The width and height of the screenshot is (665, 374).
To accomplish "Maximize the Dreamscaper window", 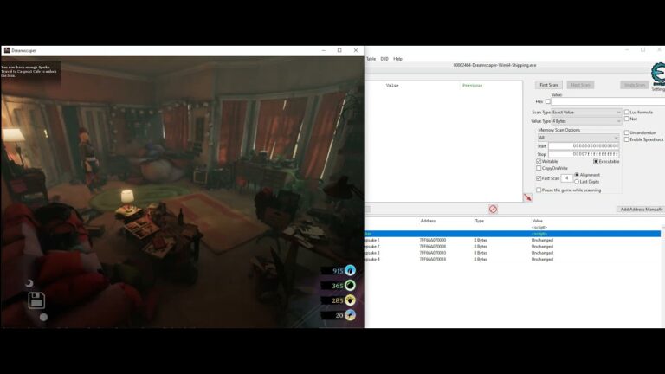I will 339,50.
